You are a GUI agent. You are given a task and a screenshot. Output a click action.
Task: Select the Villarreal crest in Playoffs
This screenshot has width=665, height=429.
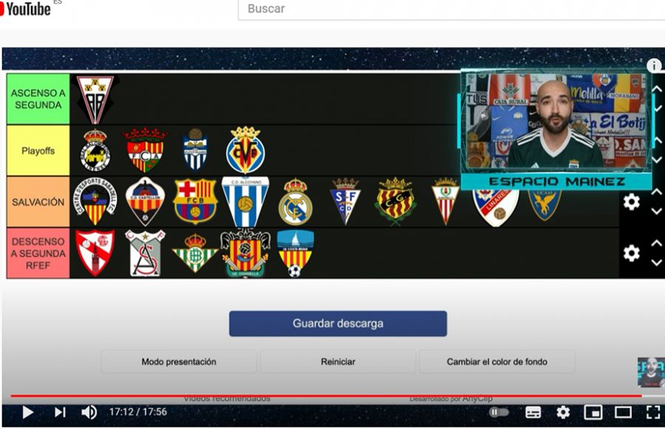[245, 150]
